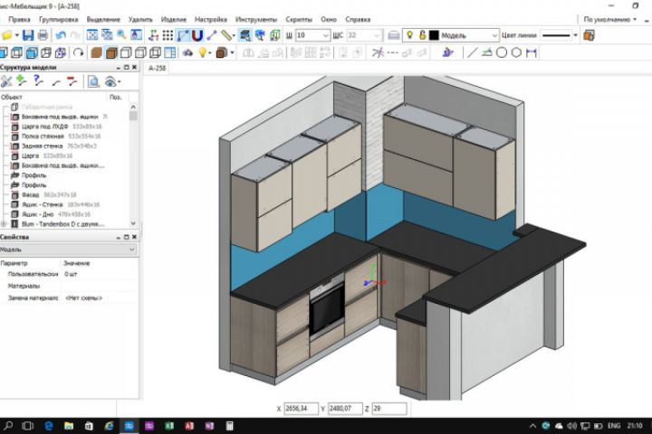Click the split window layout icon

pos(170,52)
